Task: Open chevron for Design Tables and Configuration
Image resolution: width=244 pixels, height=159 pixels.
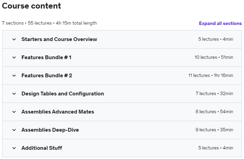Action: click(x=14, y=94)
